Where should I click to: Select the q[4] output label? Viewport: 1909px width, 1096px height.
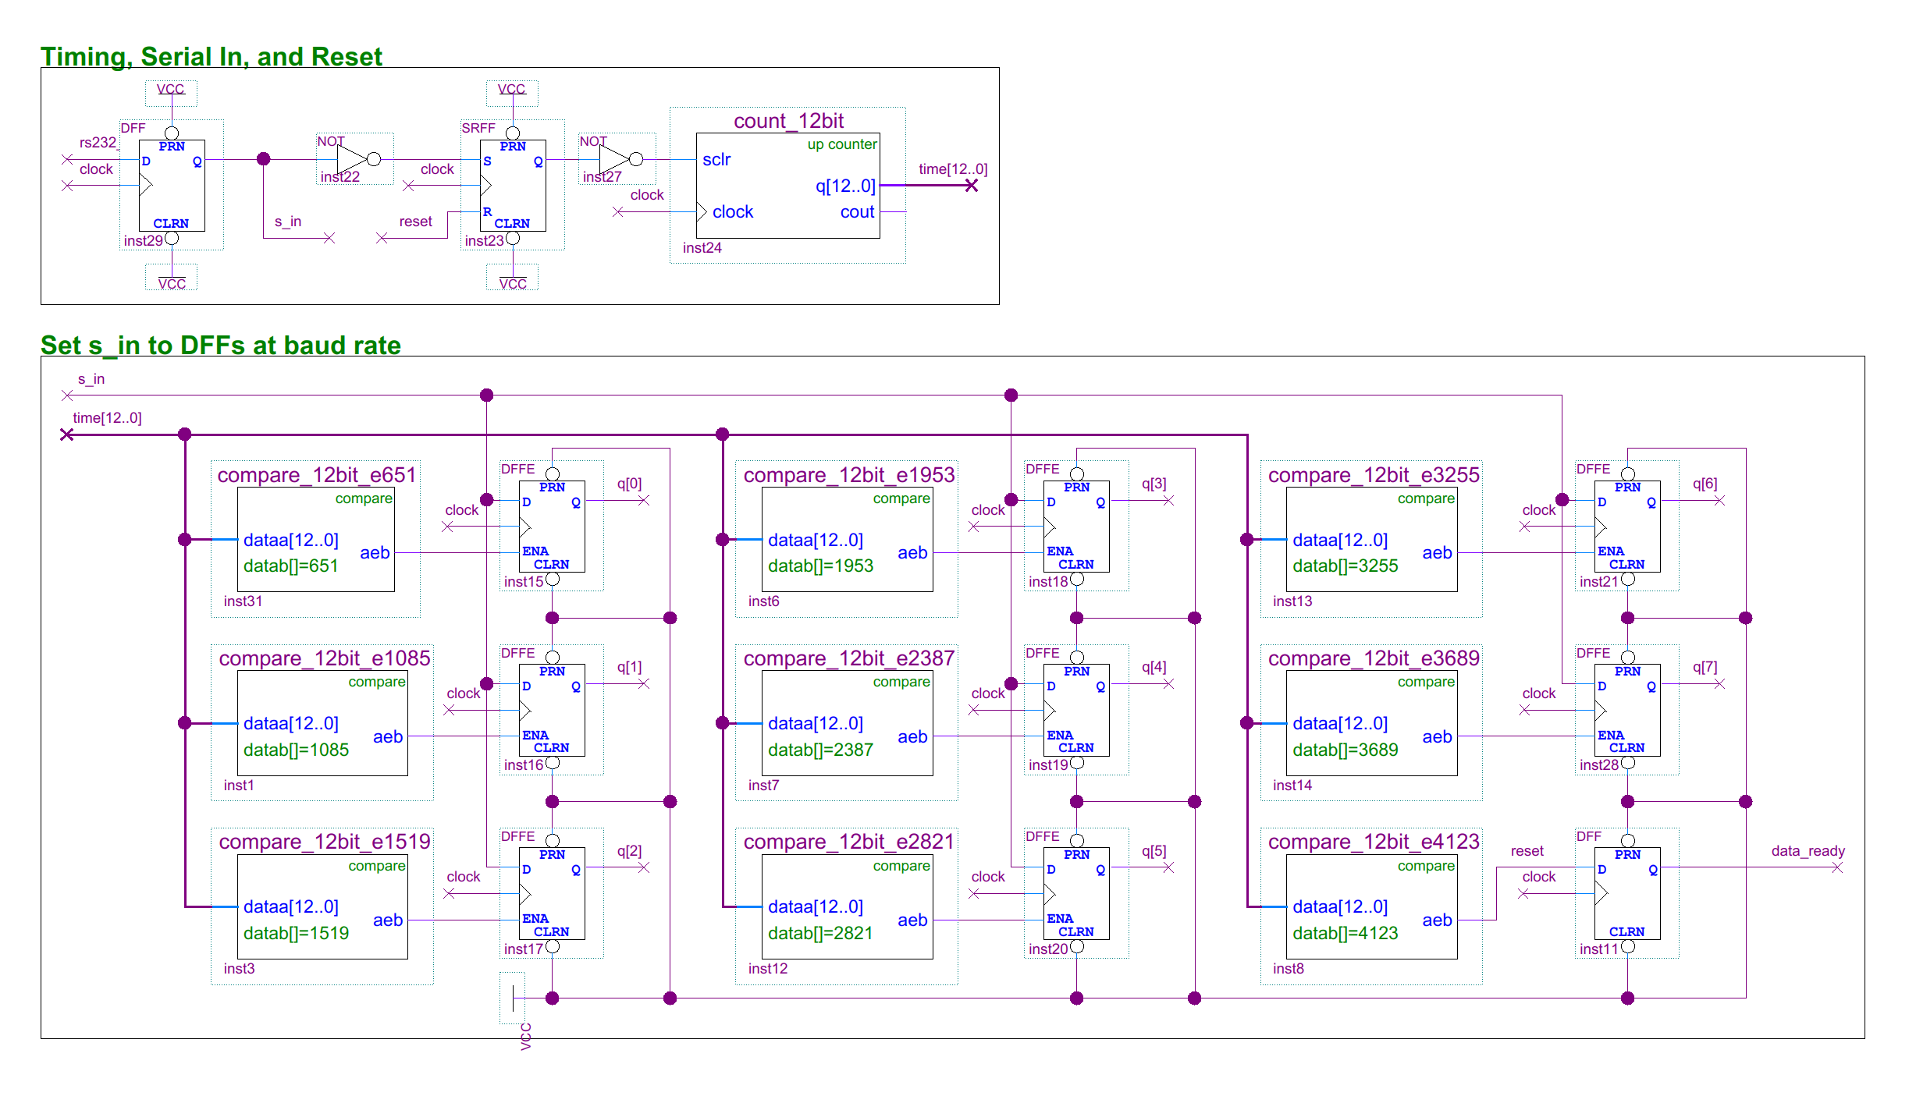coord(1154,667)
